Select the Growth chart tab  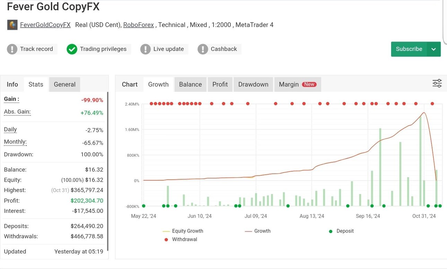(x=158, y=84)
